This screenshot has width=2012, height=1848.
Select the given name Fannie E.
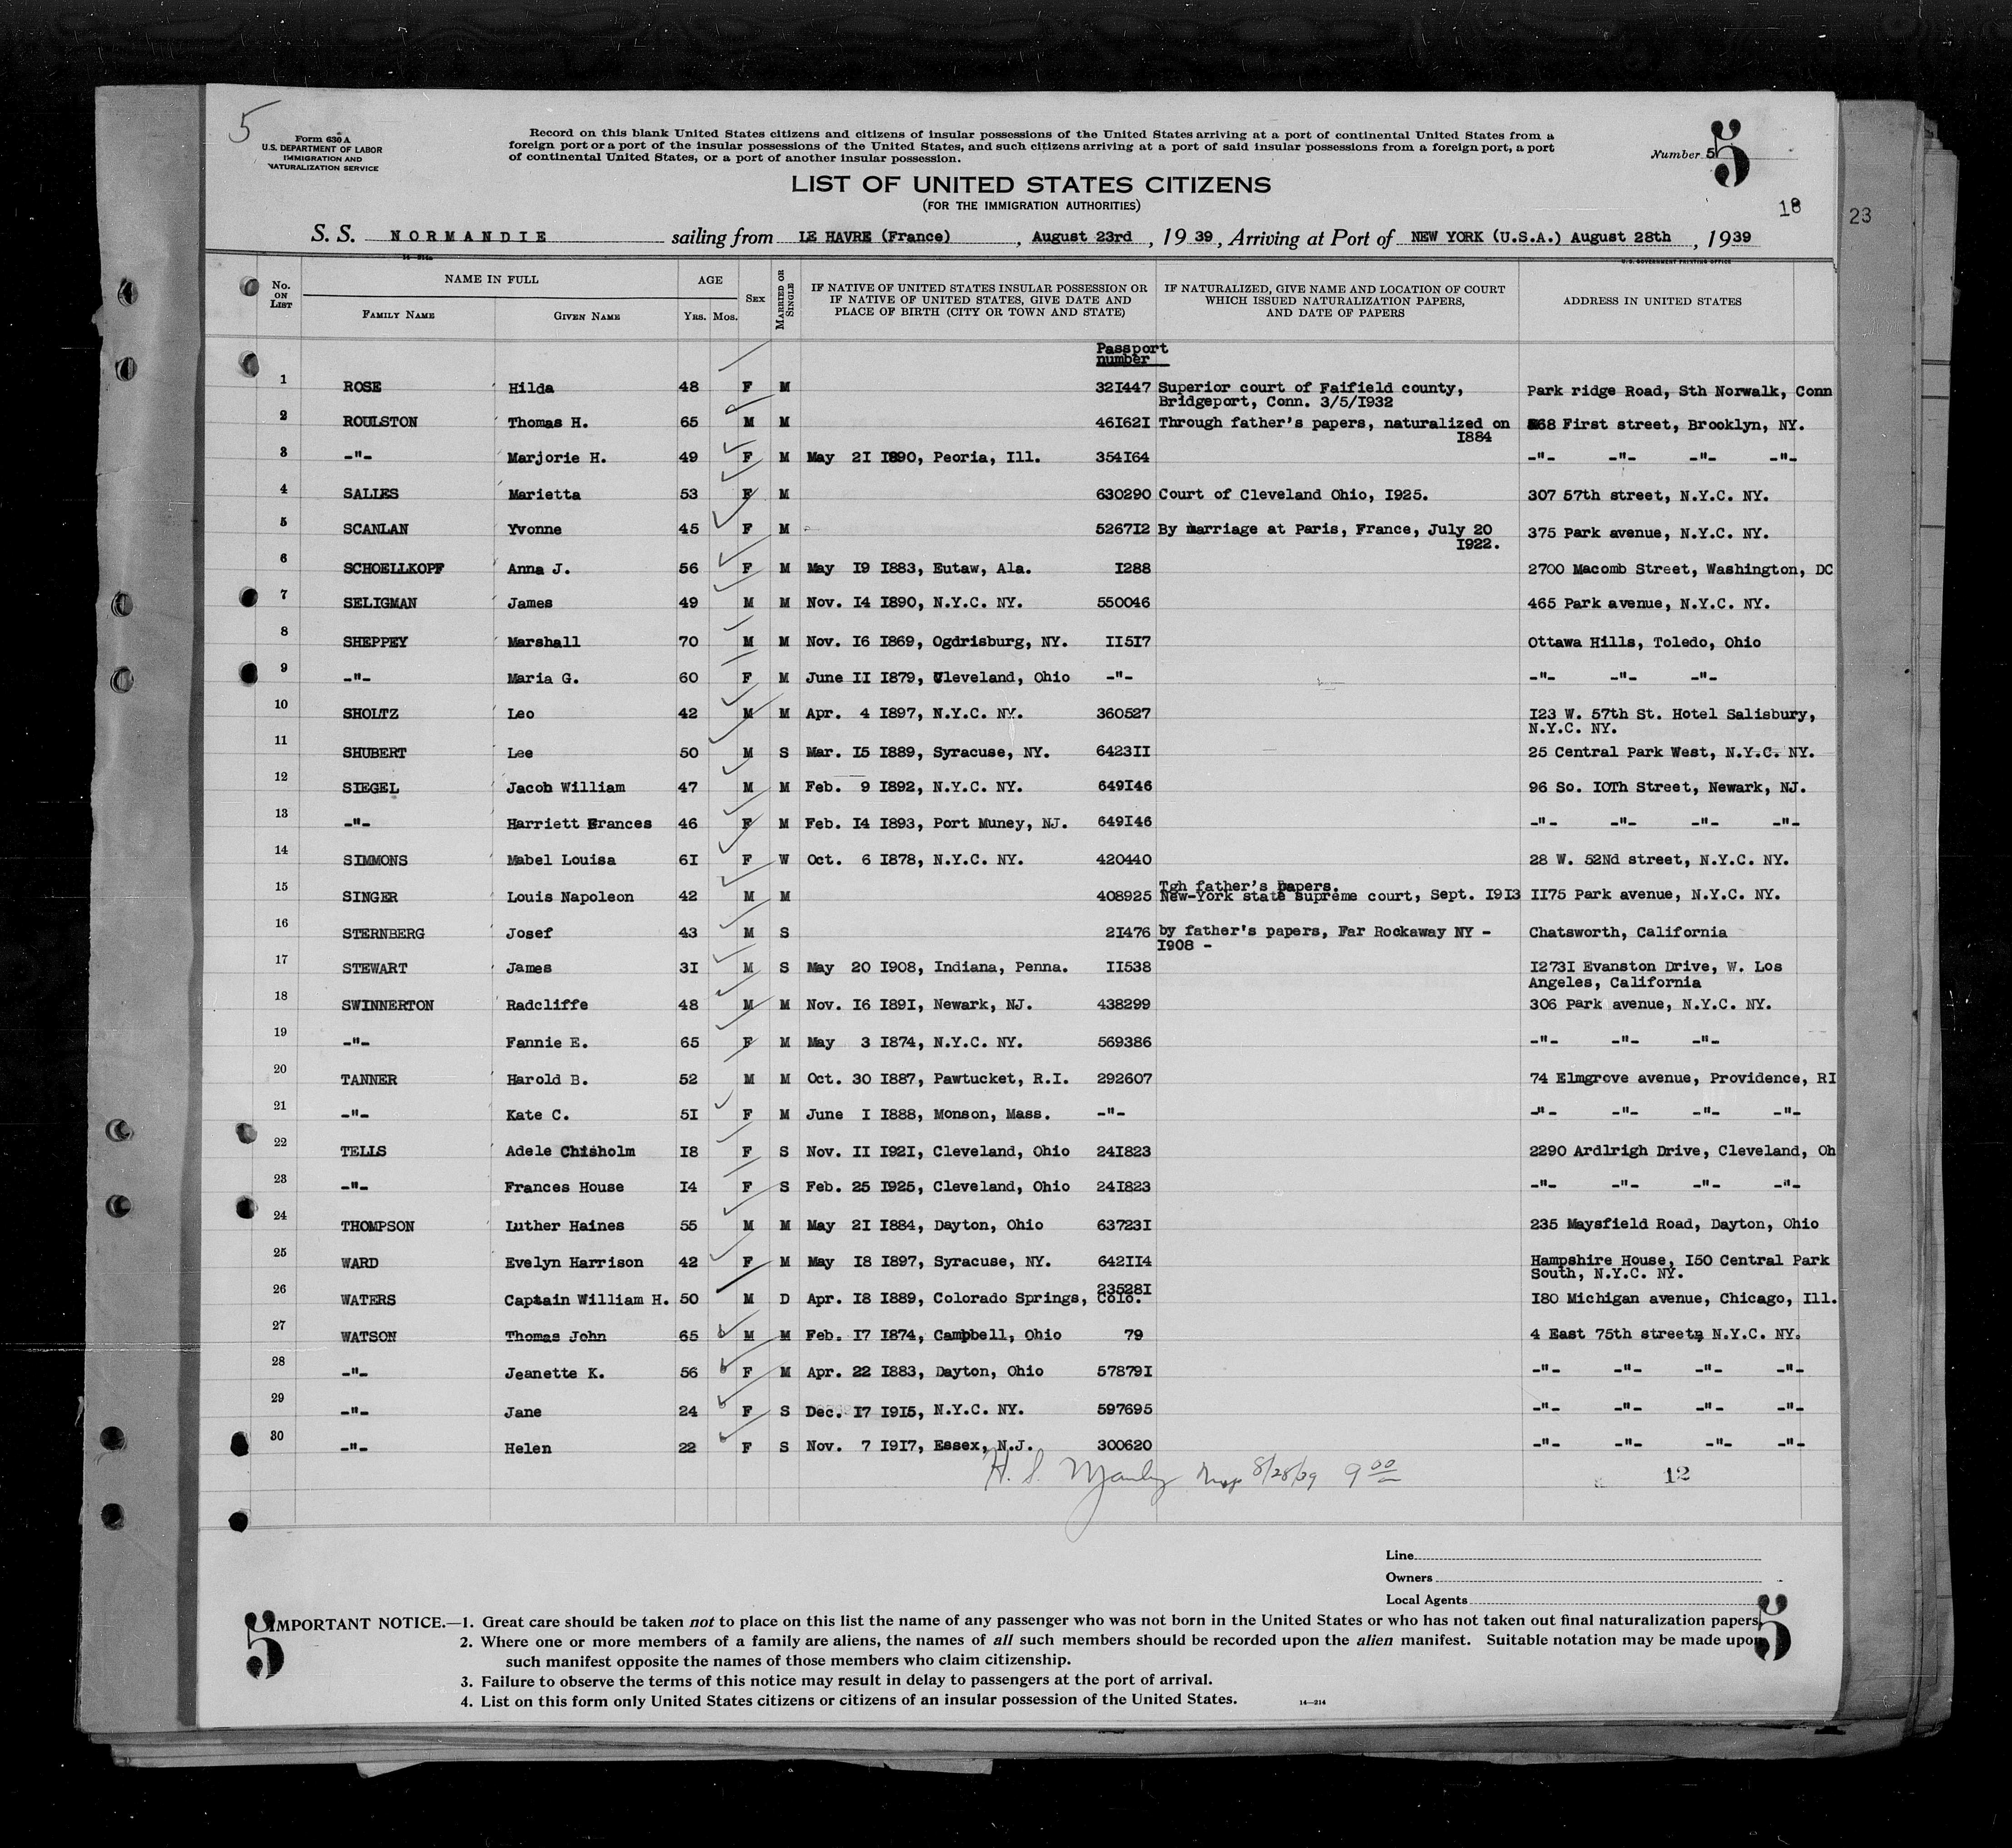(x=548, y=1043)
